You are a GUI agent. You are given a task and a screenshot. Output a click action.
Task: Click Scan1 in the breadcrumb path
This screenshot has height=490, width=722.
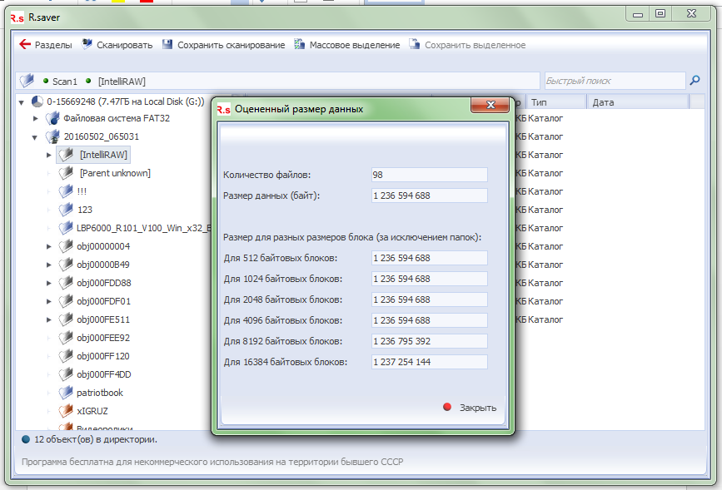[x=64, y=82]
